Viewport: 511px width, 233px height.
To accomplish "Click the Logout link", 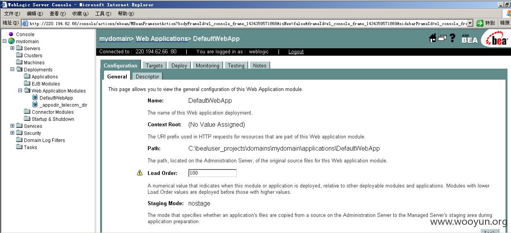I will pyautogui.click(x=296, y=51).
